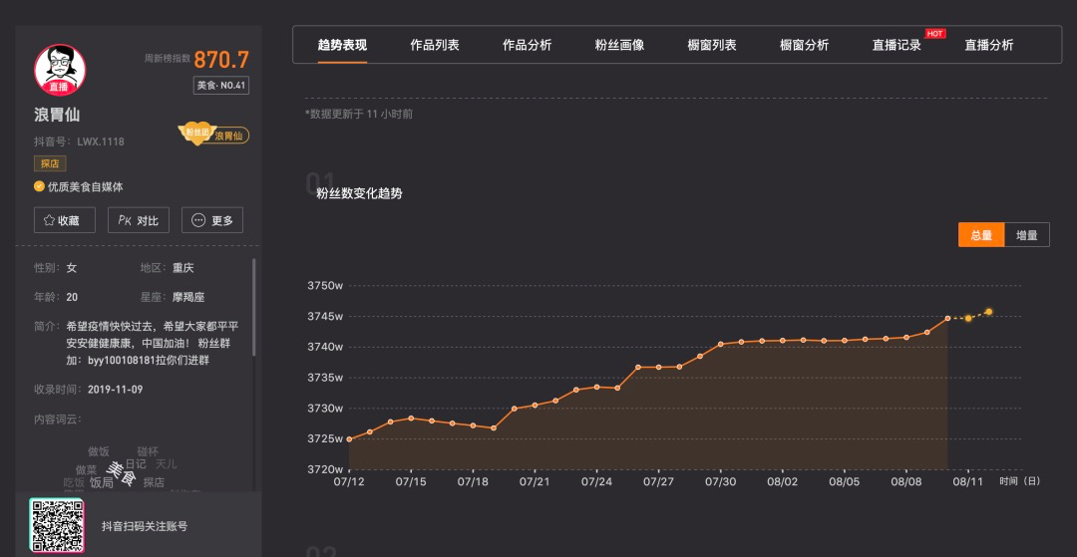Image resolution: width=1077 pixels, height=557 pixels.
Task: Open the 趋势表现 tab
Action: (x=342, y=45)
